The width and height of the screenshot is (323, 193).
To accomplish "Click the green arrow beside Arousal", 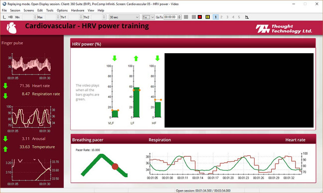I will 5,139.
